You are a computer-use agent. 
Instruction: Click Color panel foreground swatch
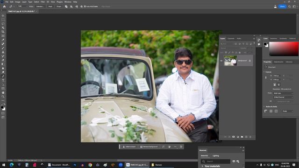265,44
